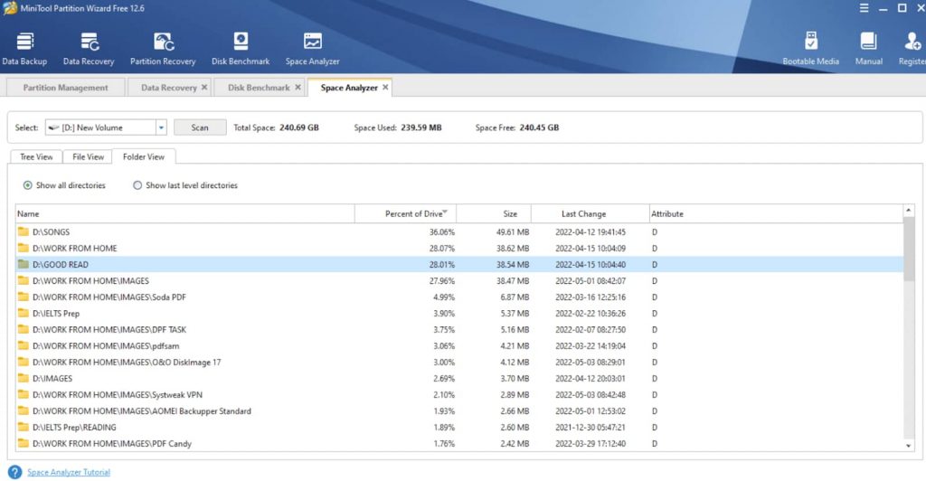Open the Manual

click(x=869, y=49)
